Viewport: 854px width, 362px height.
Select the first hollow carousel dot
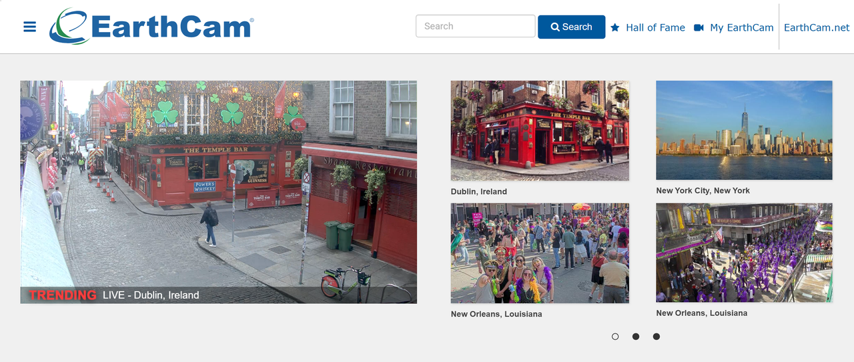coord(615,337)
